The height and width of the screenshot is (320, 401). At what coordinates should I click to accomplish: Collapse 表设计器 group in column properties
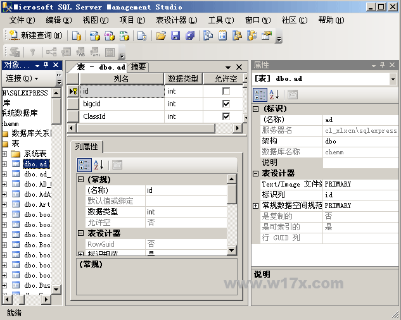click(80, 233)
